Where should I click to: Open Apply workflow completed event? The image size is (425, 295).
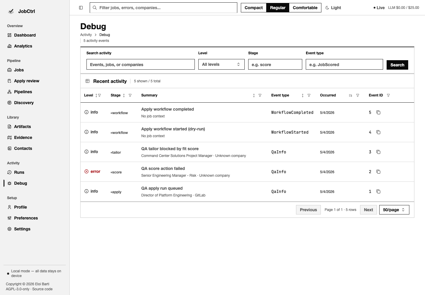click(x=167, y=109)
